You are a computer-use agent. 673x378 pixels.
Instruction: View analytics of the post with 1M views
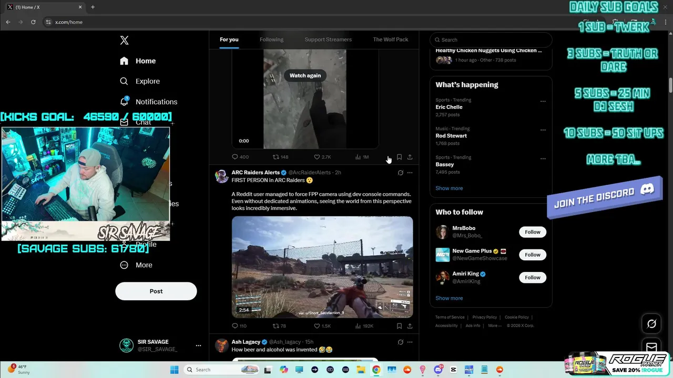(x=362, y=157)
